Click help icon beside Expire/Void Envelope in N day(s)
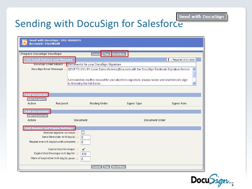The image size is (252, 189). (77, 153)
